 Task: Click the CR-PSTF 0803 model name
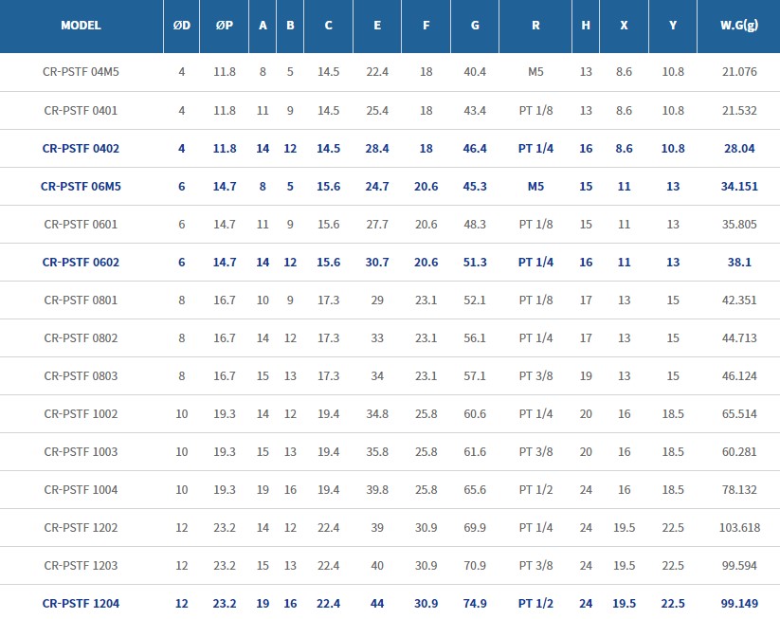coord(81,375)
